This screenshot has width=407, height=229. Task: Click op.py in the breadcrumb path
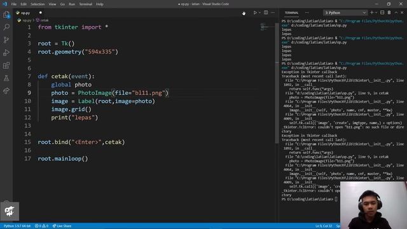click(x=27, y=20)
